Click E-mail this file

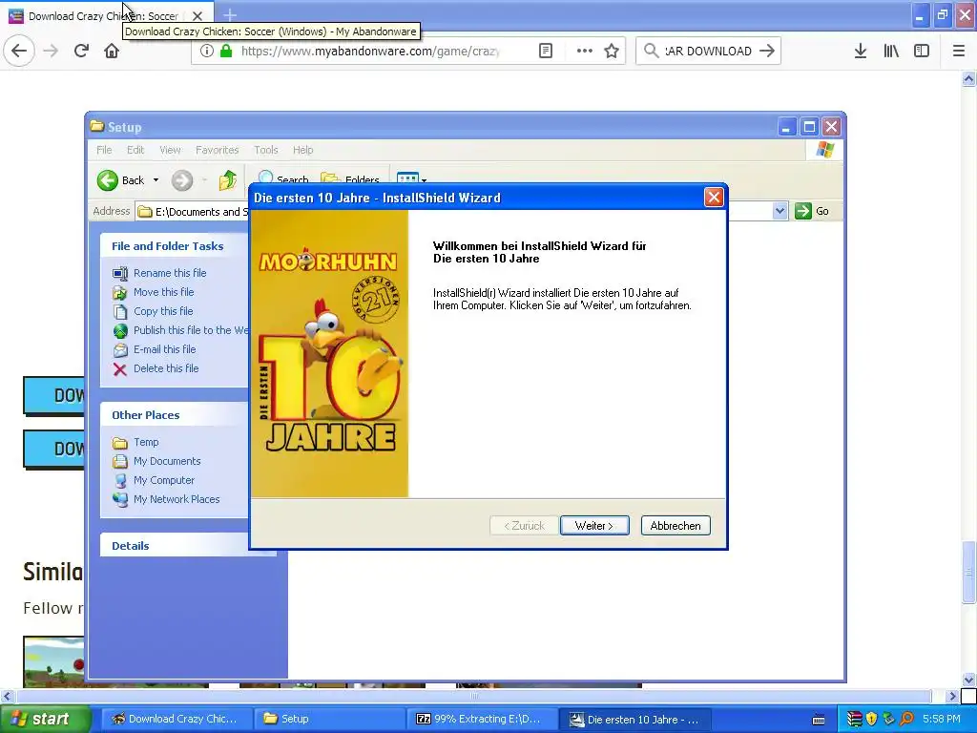164,349
